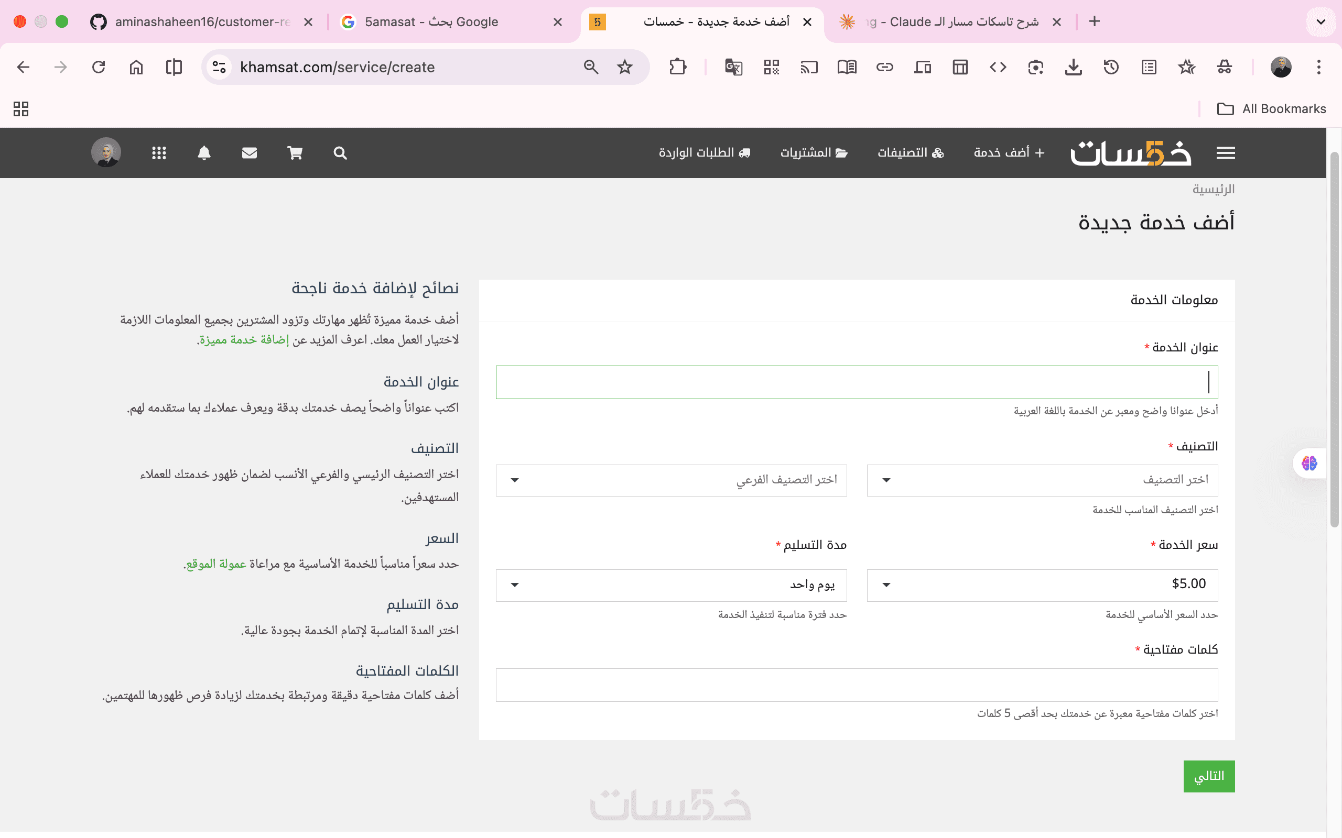Image resolution: width=1342 pixels, height=838 pixels.
Task: Expand the subcategory dropdown اختر التصنيف الفرعي
Action: pos(671,480)
